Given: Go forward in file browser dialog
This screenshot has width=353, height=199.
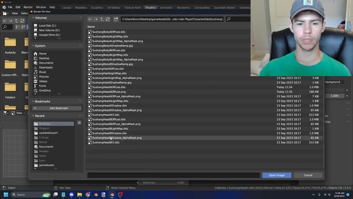Looking at the screenshot, I should pos(96,19).
